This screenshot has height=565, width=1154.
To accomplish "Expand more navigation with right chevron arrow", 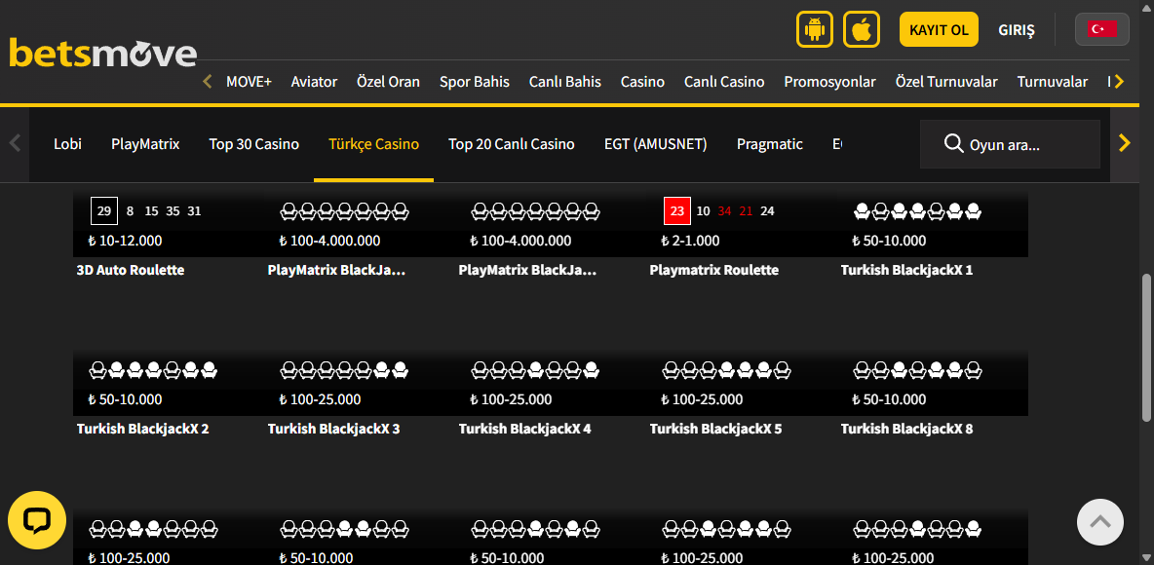I will tap(1119, 82).
